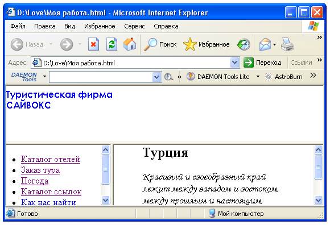Expand the DAEMON toolbar overflow chevron
Screen dimensions: 330x225
pyautogui.click(x=313, y=75)
